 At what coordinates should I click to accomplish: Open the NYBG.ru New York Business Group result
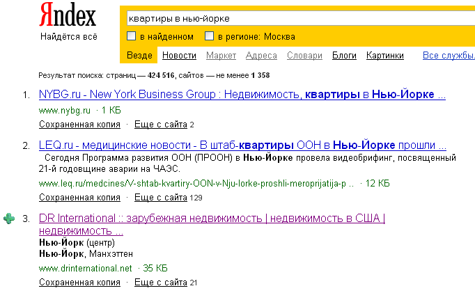point(242,95)
